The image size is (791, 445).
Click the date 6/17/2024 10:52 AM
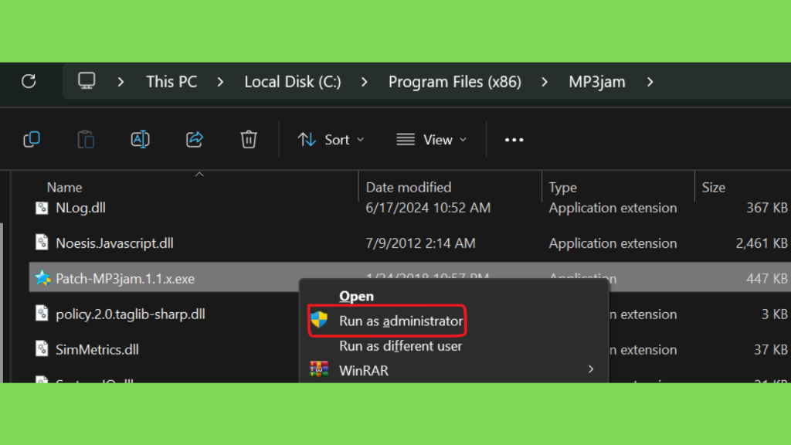tap(428, 208)
